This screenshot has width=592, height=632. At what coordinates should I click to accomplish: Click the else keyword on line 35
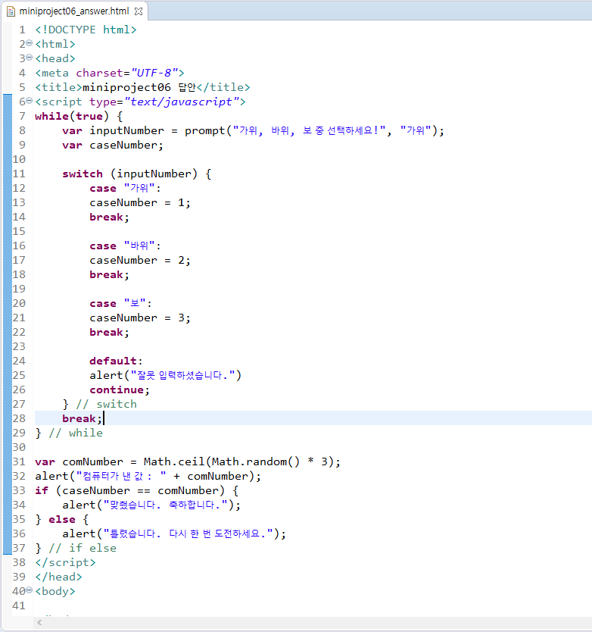(62, 520)
